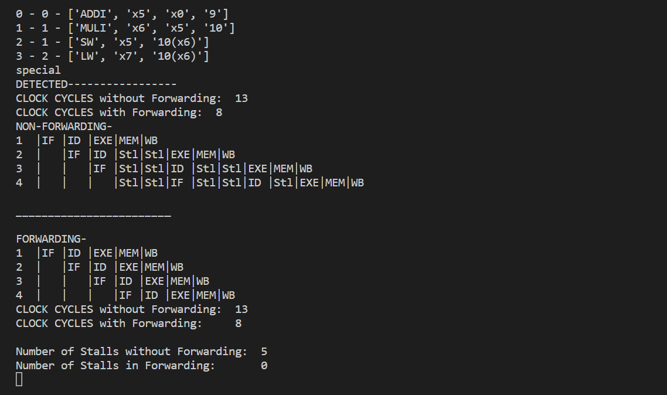Click the 'Number of Stalls without Forwarding' line
The width and height of the screenshot is (667, 395).
tap(142, 352)
